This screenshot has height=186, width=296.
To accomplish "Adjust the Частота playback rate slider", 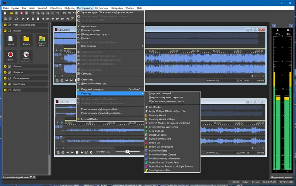I will click(x=127, y=152).
